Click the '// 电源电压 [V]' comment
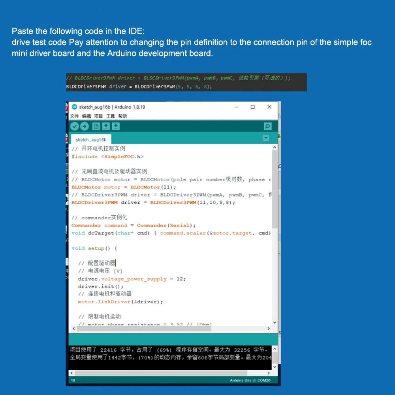Image resolution: width=395 pixels, height=395 pixels. 100,271
